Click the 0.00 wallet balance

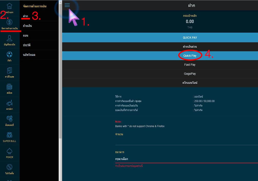190,22
